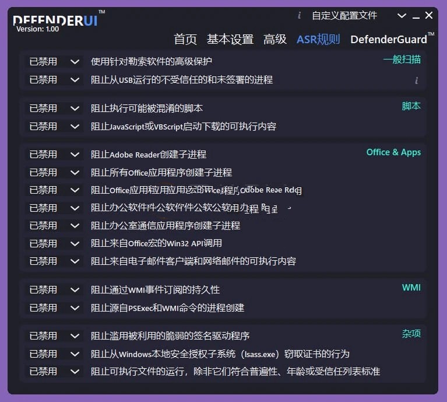Click rule text 阻止通过WMI事件订阅的持久性

(x=155, y=290)
